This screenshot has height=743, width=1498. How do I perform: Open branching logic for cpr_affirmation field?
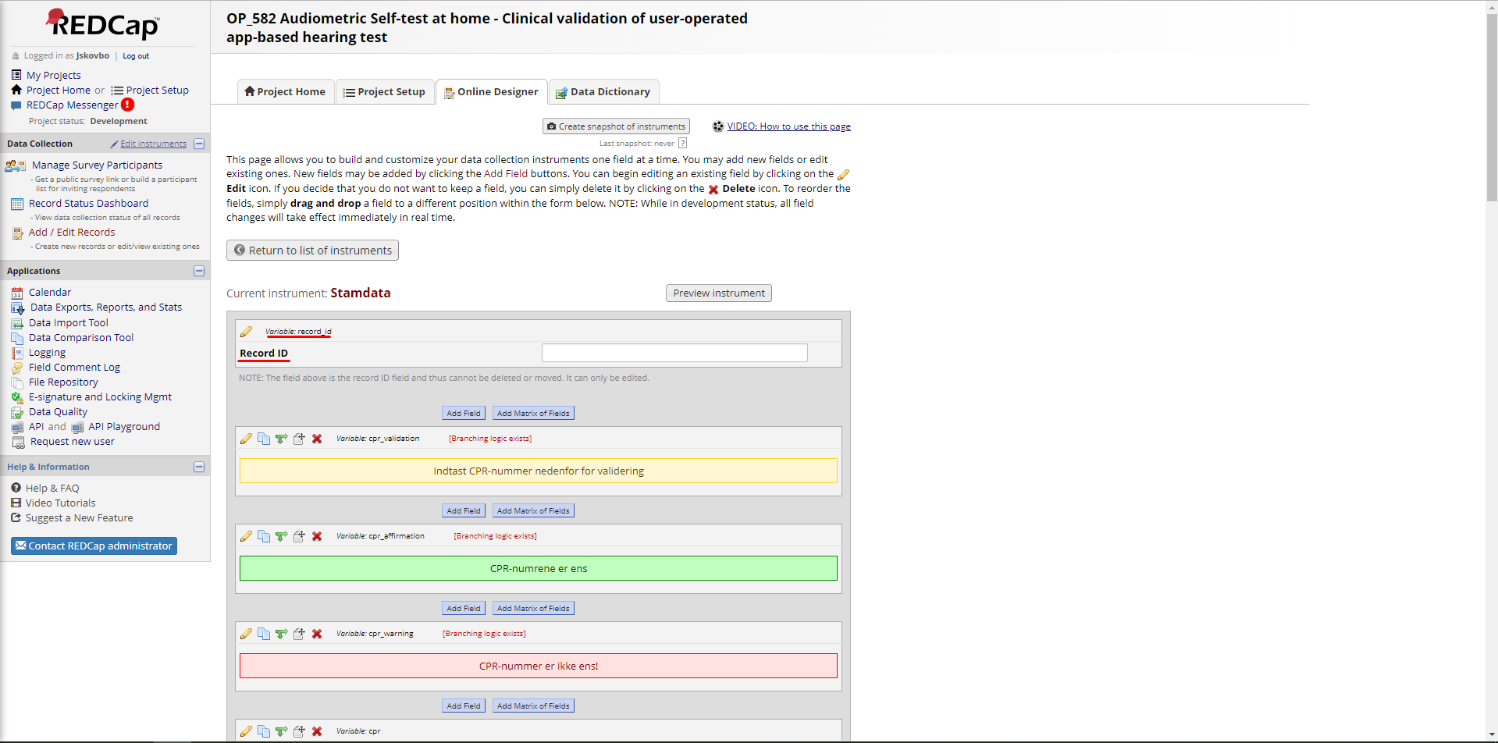(281, 536)
